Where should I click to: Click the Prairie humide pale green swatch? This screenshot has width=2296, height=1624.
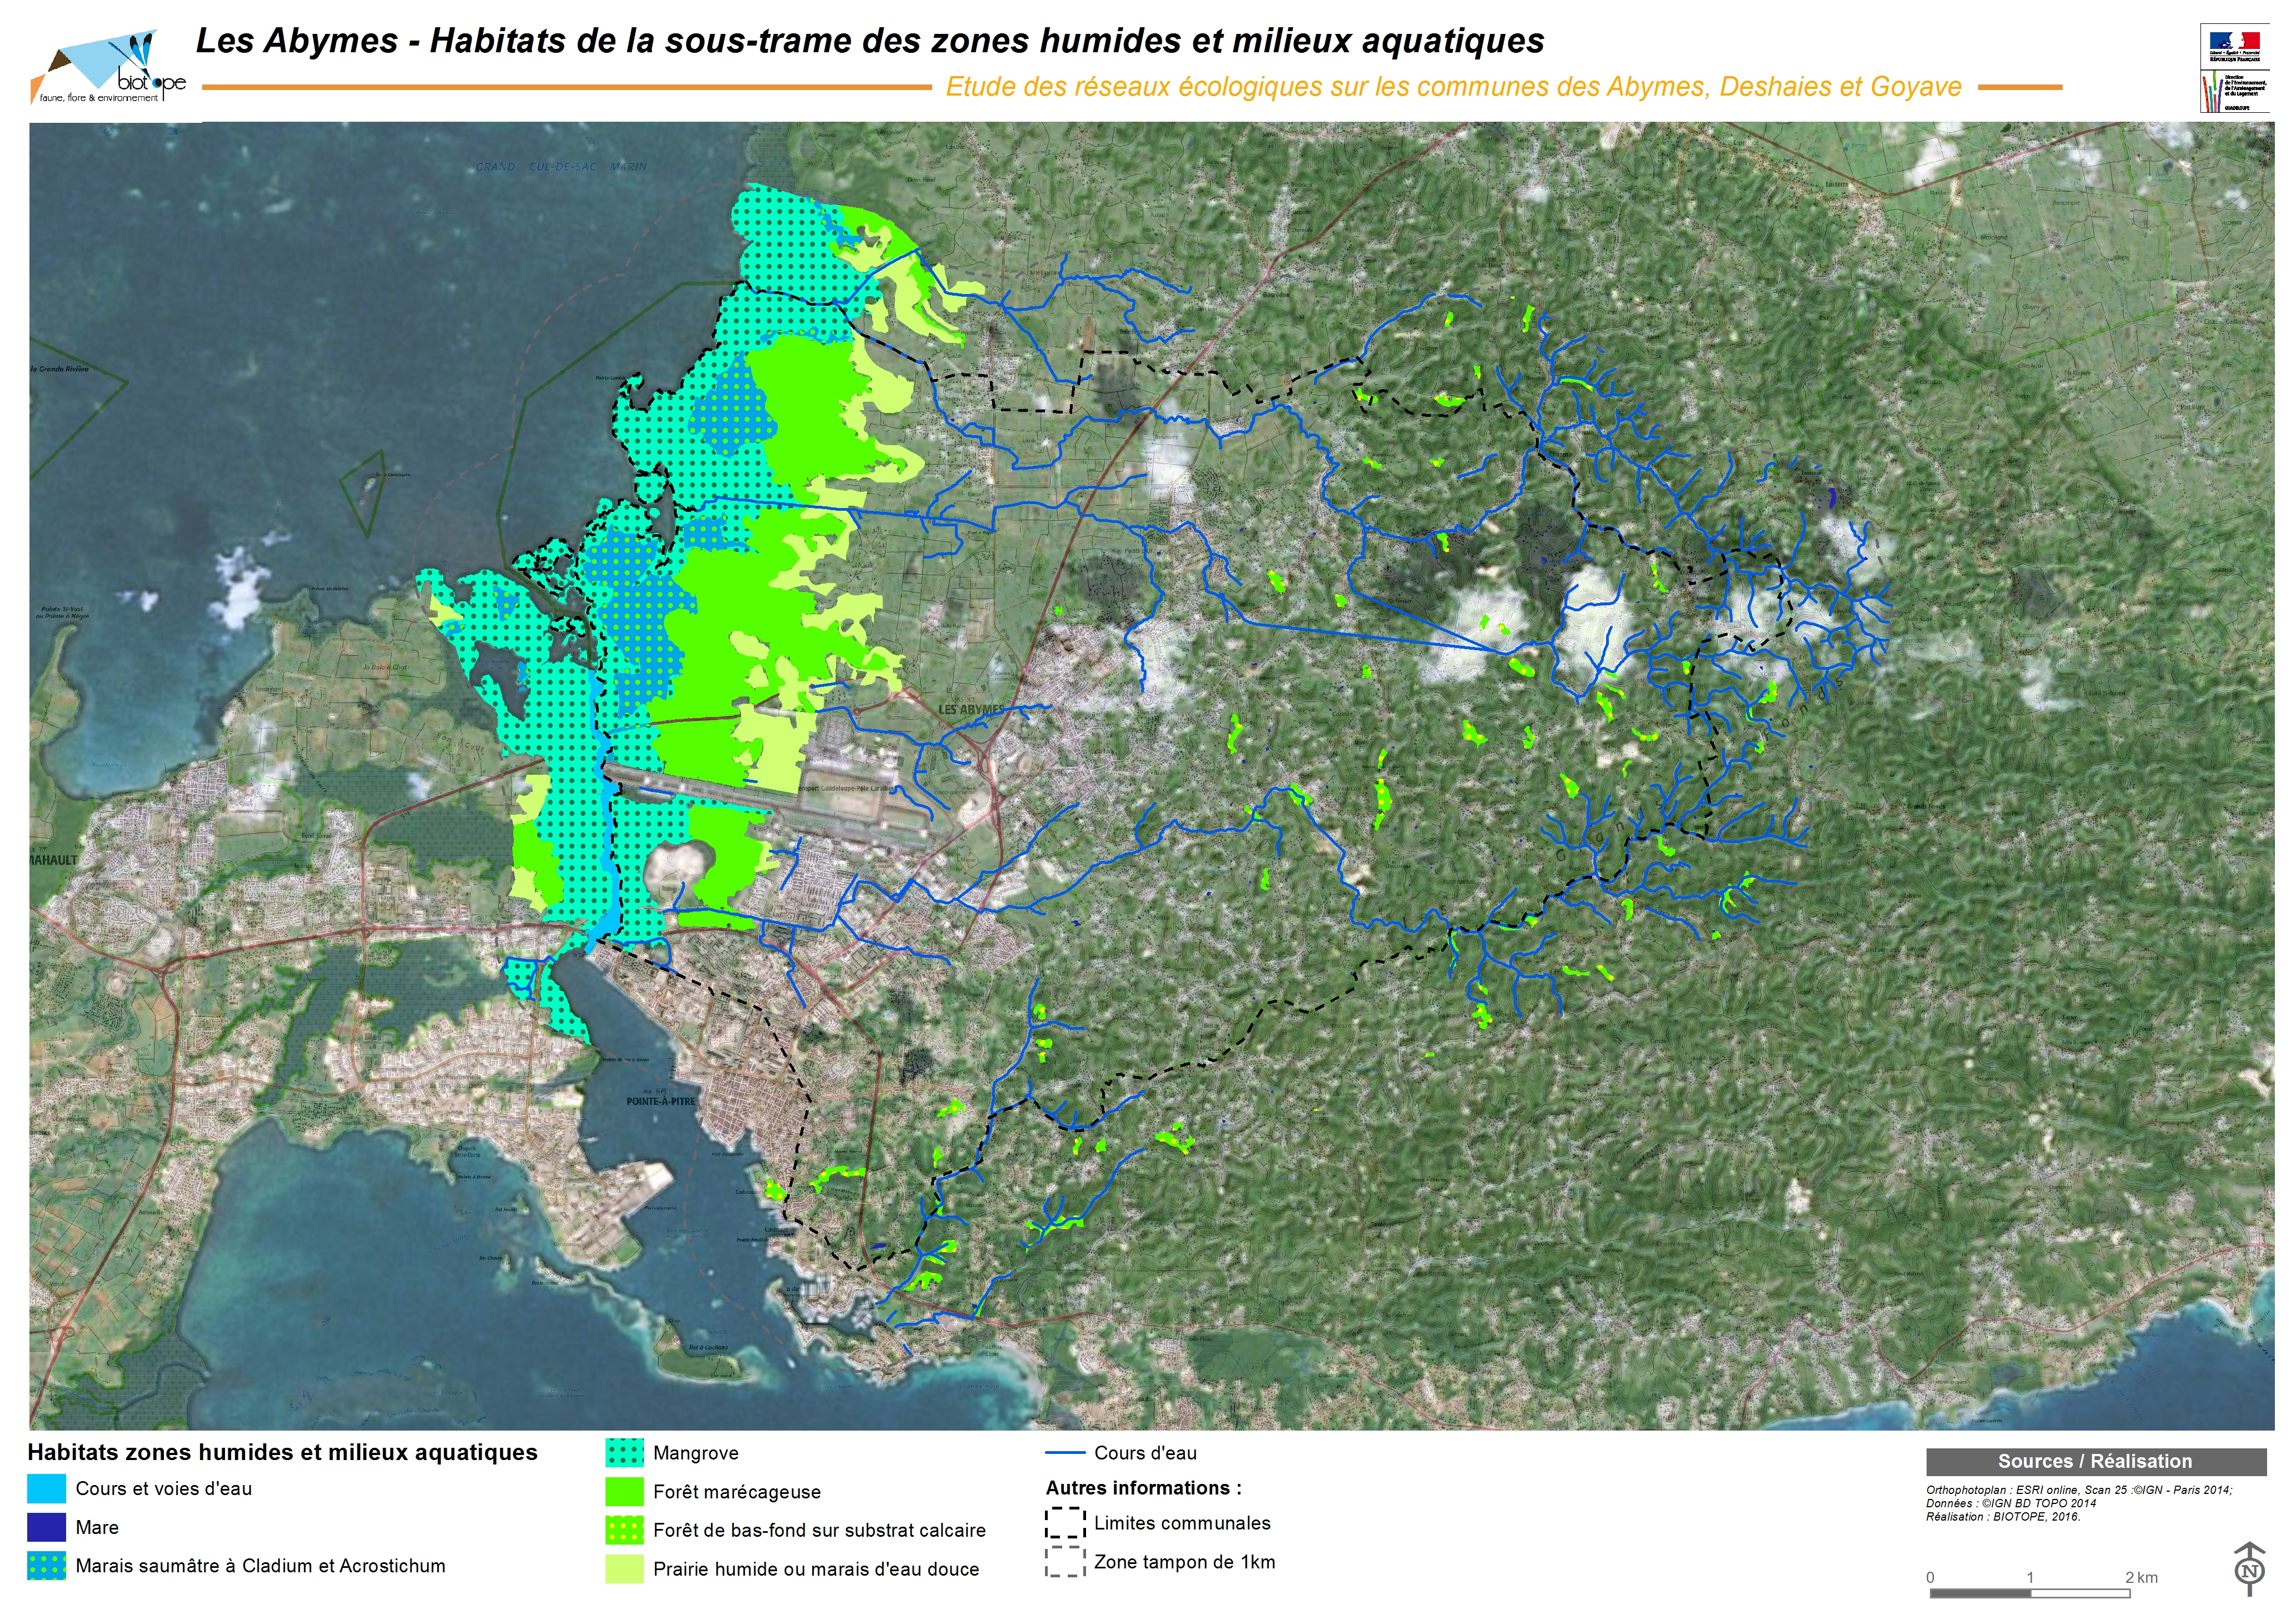(x=624, y=1569)
